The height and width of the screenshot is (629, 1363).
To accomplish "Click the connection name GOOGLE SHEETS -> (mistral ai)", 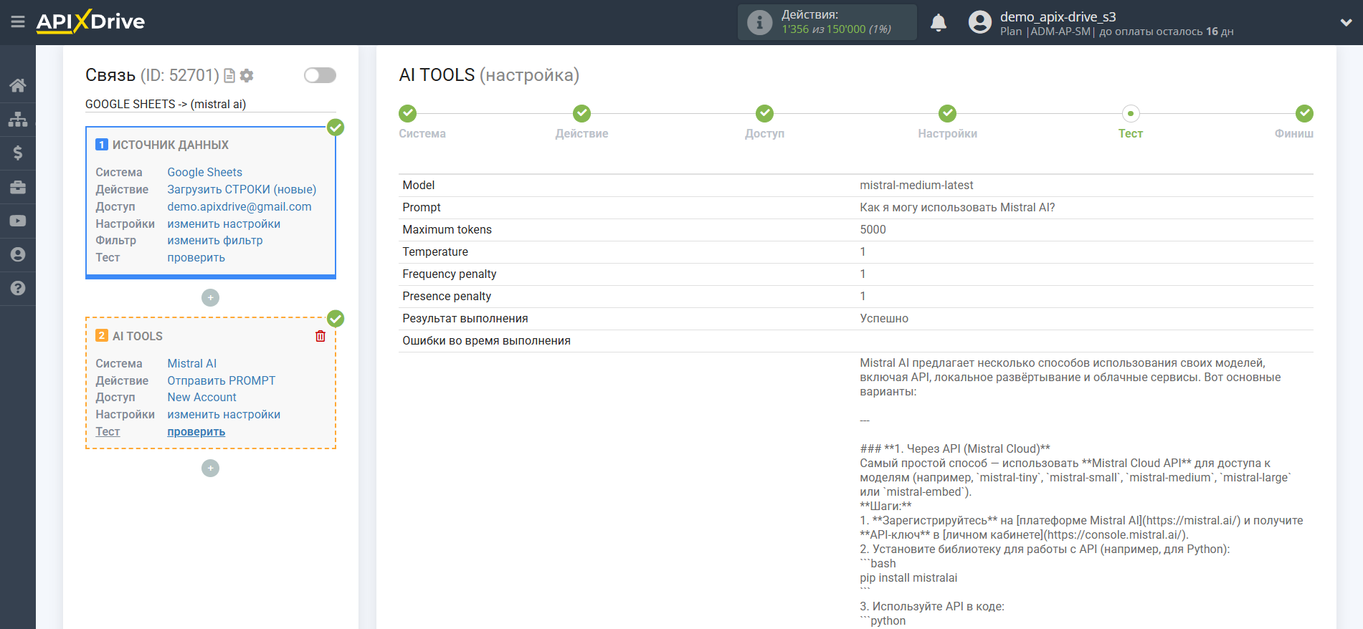I will [x=166, y=104].
